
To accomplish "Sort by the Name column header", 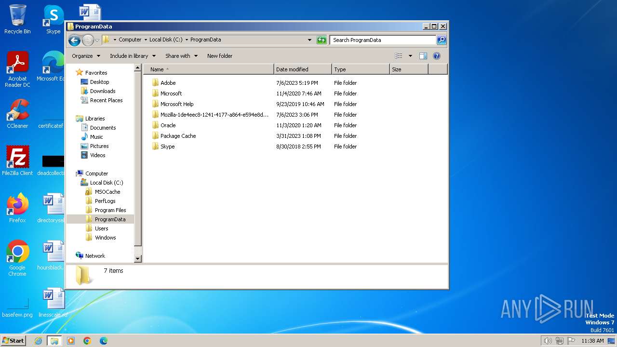I will point(209,69).
